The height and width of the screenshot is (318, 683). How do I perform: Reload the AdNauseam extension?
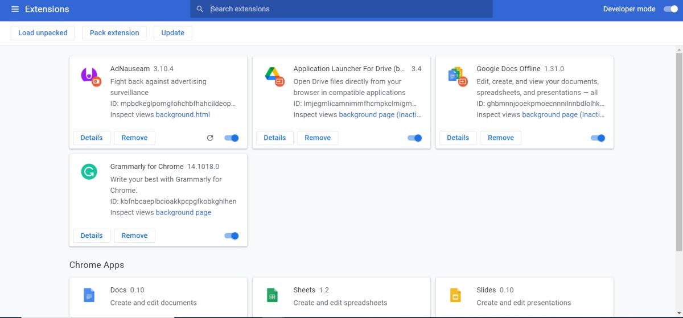pyautogui.click(x=210, y=138)
